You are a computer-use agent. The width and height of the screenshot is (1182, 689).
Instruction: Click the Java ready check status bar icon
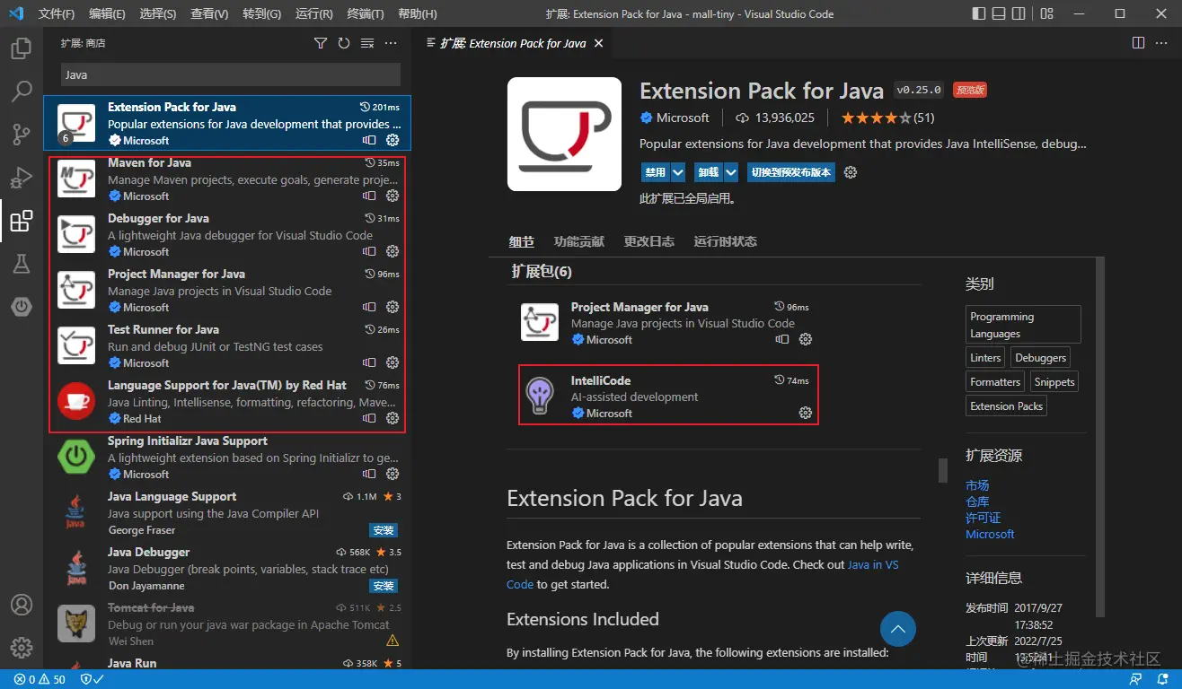(92, 679)
